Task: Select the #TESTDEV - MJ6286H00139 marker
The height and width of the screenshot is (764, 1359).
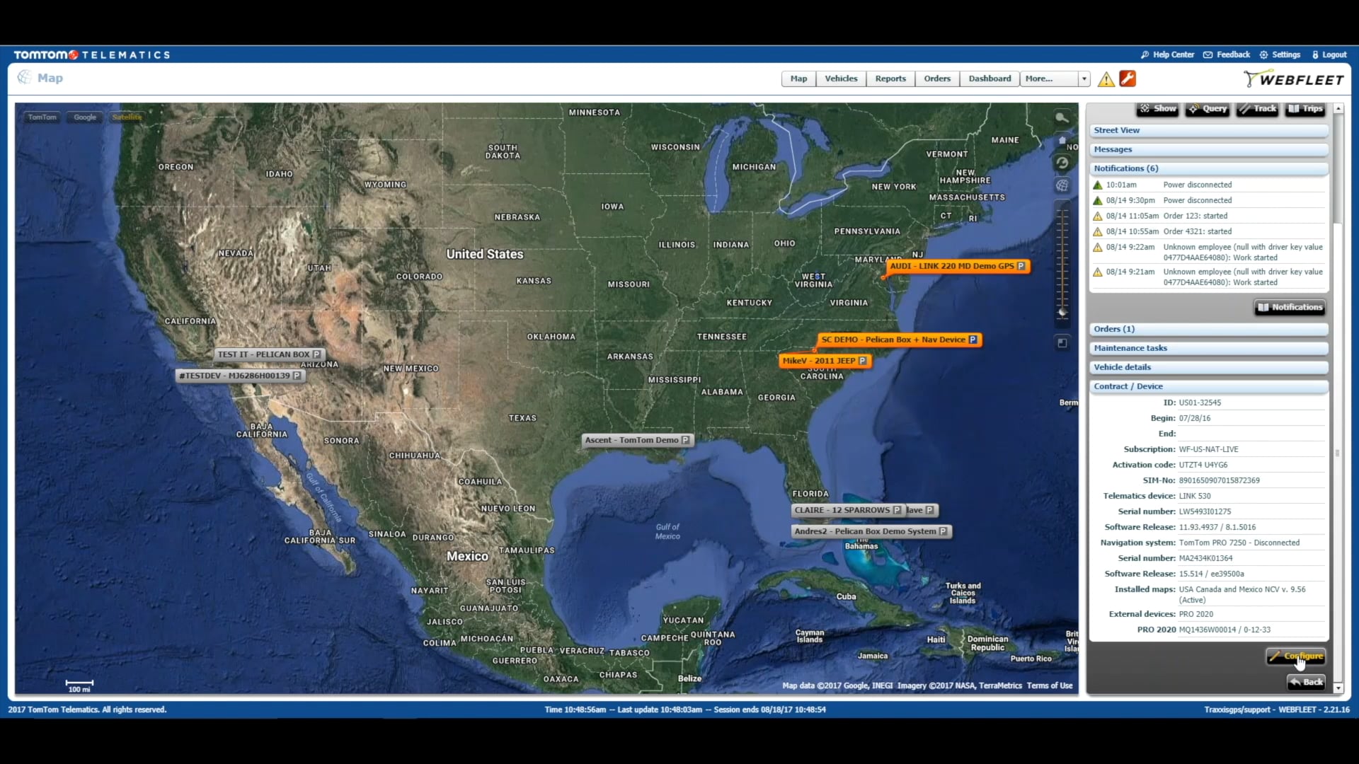Action: (x=240, y=376)
